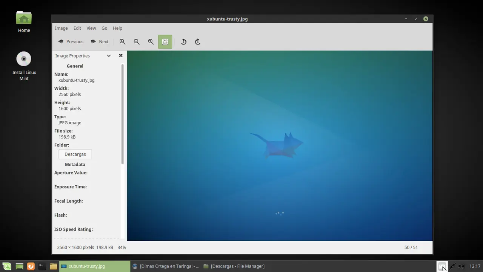Launch the terminal from the panel
This screenshot has height=272, width=483.
click(x=42, y=266)
